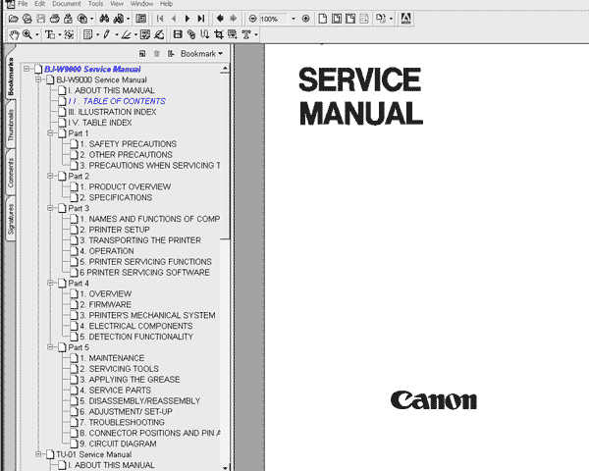This screenshot has width=589, height=471.
Task: Click the Open Web Page icon
Action: (x=27, y=19)
